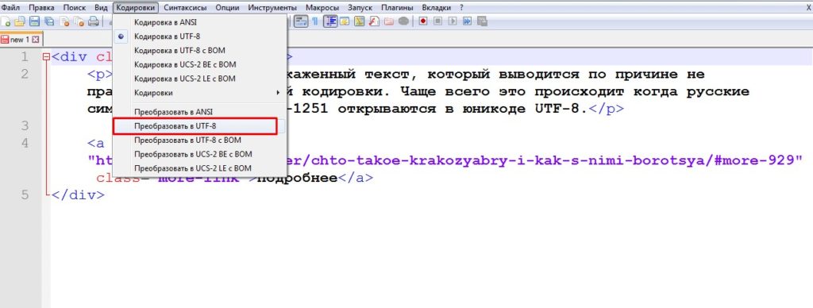Open the Инструменты menu
Viewport: 813px width, 308px height.
coord(272,8)
